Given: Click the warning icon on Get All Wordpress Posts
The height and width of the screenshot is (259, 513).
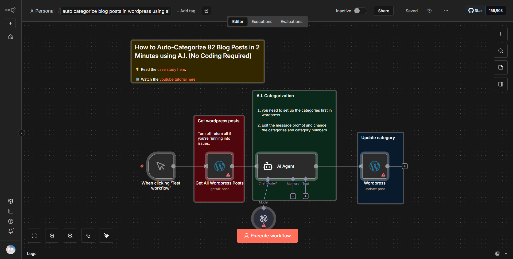Looking at the screenshot, I should coord(228,175).
